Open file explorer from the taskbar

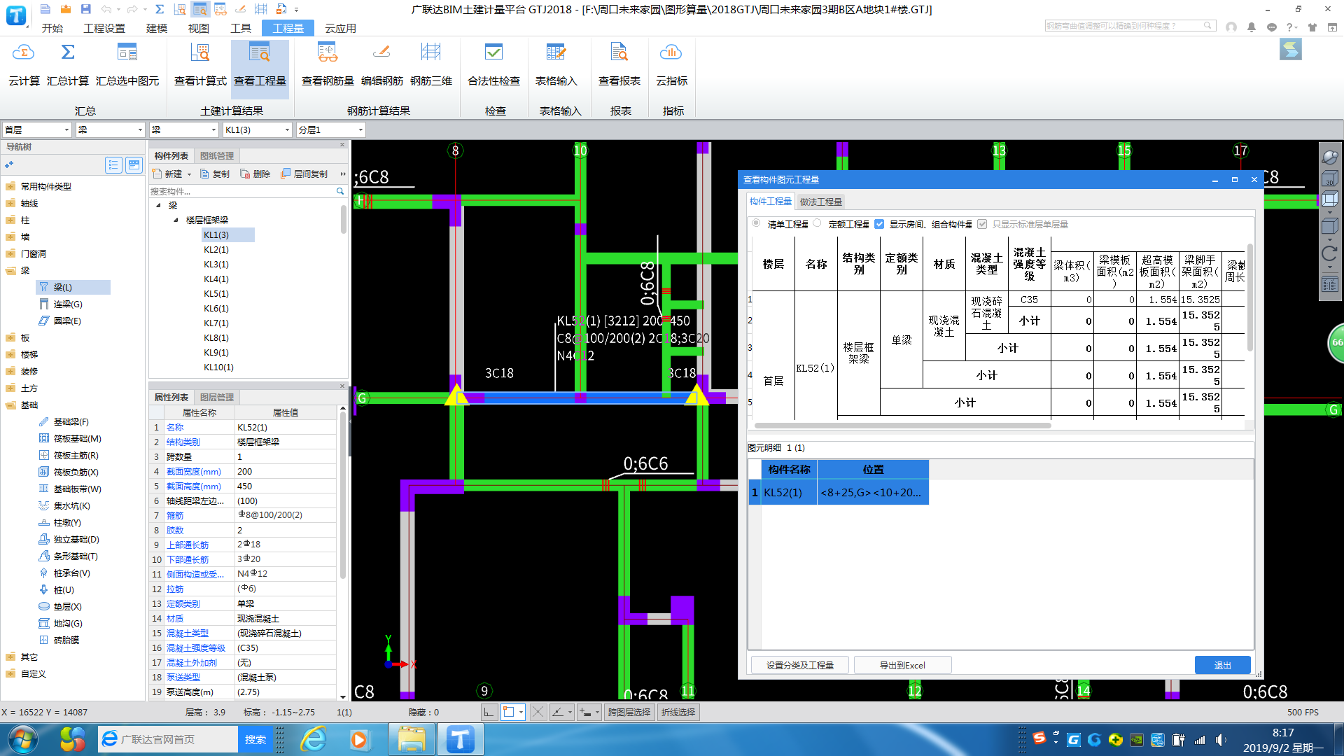[x=412, y=739]
